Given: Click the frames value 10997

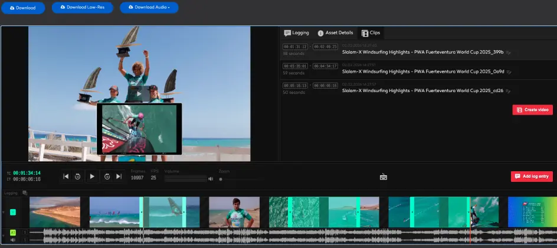Looking at the screenshot, I should point(137,178).
